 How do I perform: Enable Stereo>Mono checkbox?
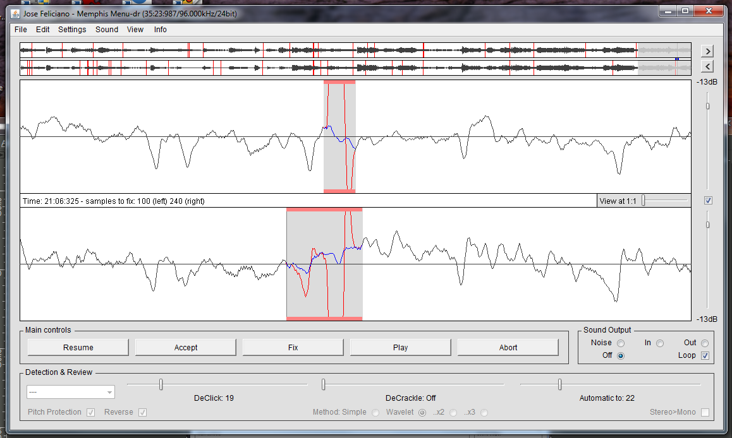pyautogui.click(x=705, y=412)
